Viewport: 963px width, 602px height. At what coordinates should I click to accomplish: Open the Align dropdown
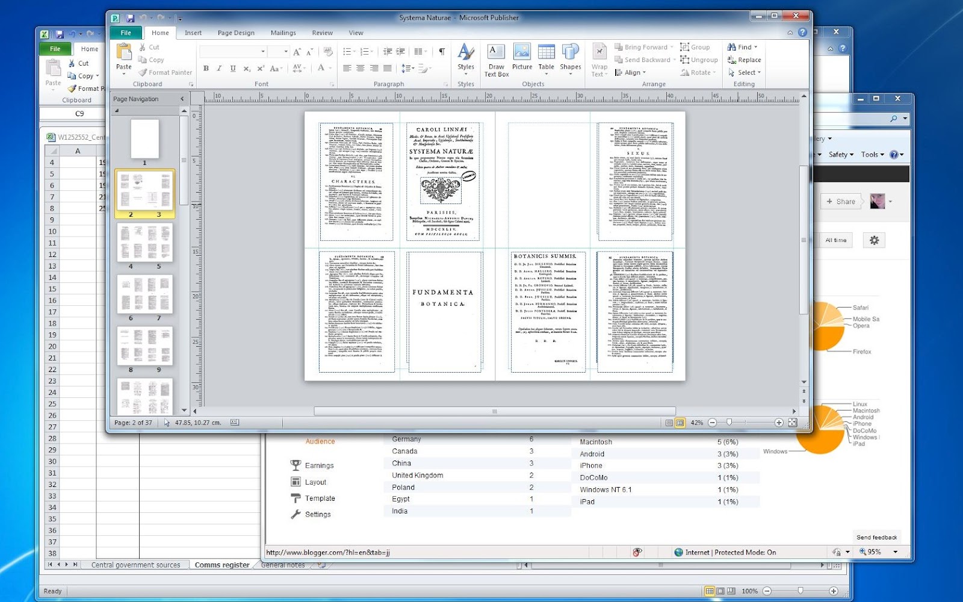(x=630, y=72)
